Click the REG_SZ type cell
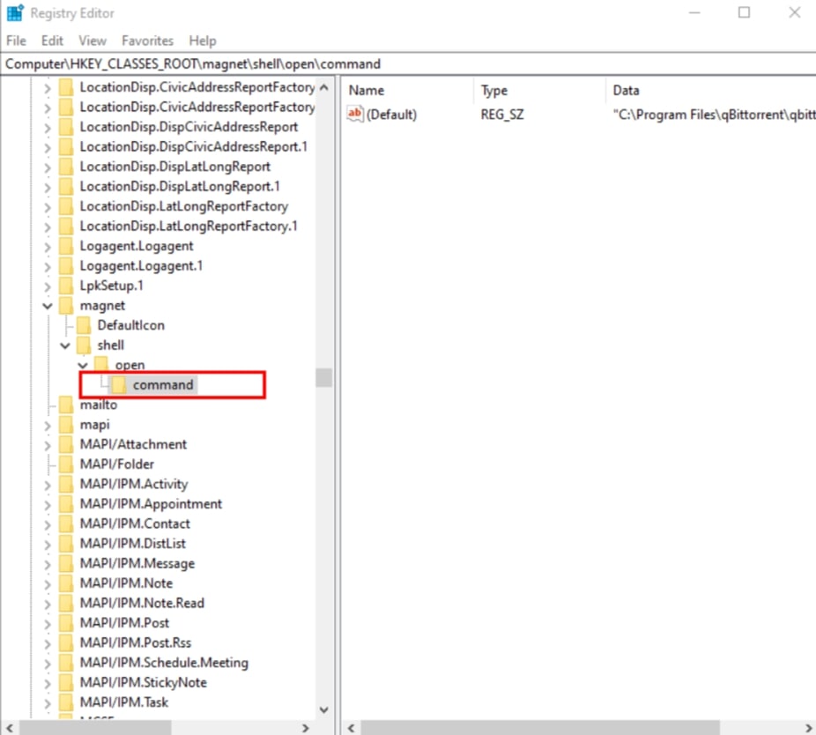 502,115
